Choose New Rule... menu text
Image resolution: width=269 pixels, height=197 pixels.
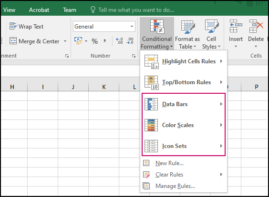coord(169,163)
